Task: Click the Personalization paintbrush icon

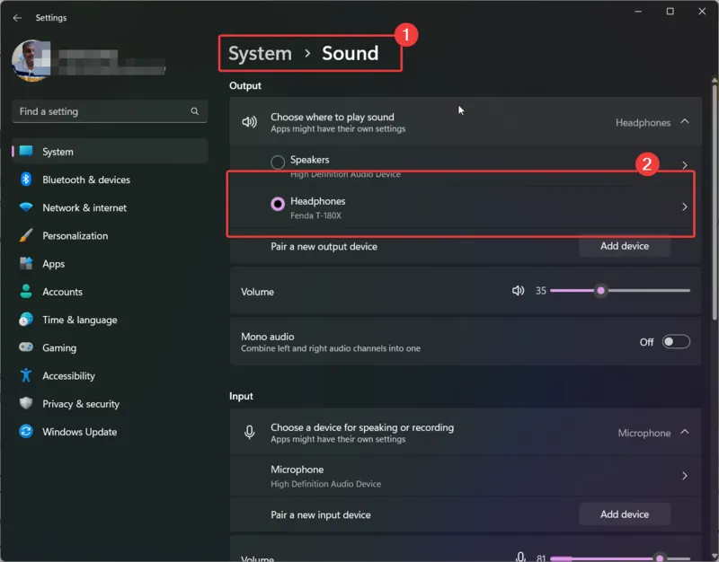Action: [x=26, y=235]
